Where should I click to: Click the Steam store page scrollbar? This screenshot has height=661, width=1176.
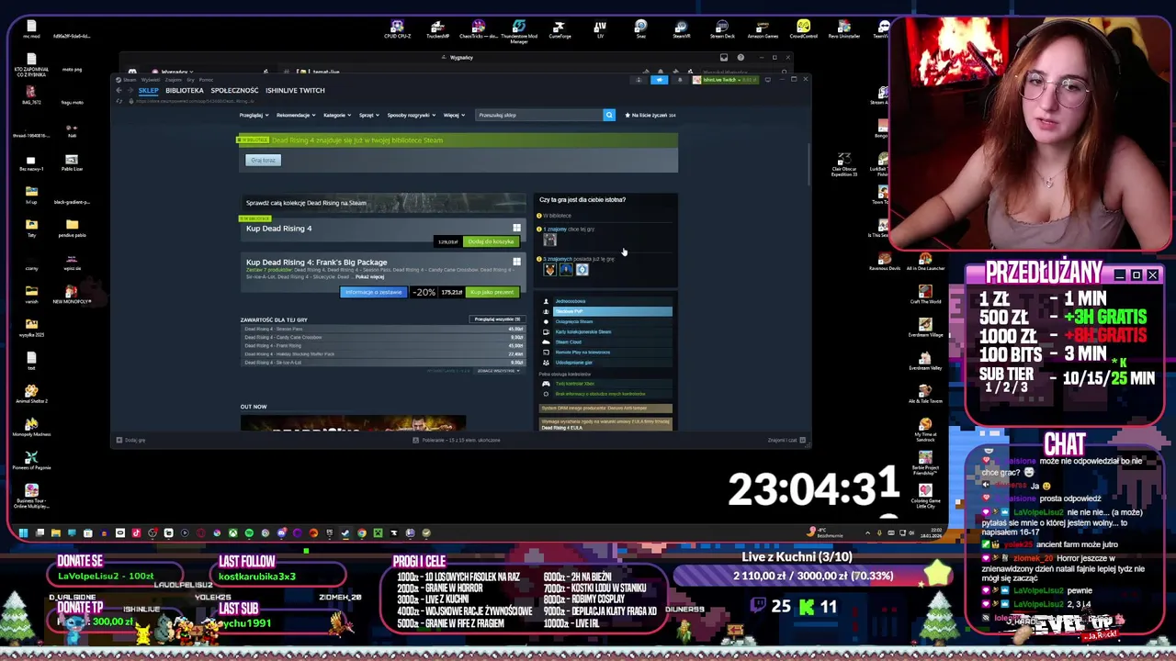coord(808,163)
